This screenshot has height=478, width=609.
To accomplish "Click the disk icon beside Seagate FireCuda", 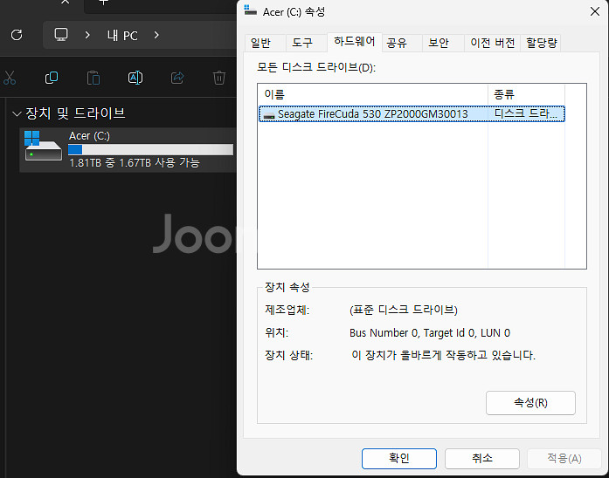I will pyautogui.click(x=269, y=115).
